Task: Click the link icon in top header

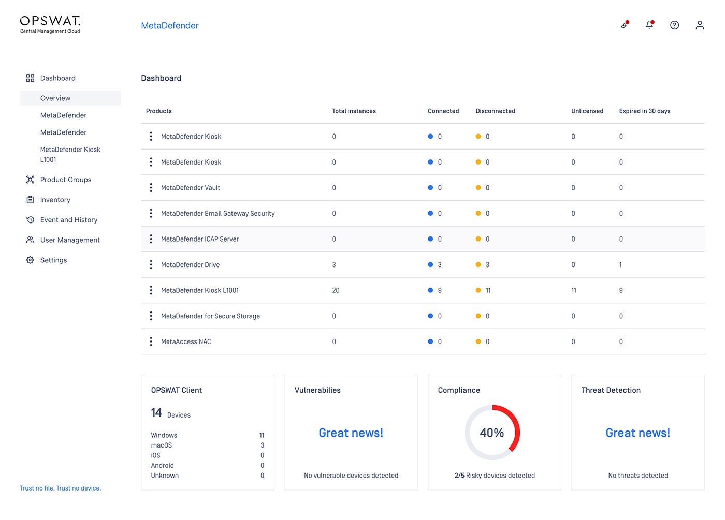Action: pos(625,25)
